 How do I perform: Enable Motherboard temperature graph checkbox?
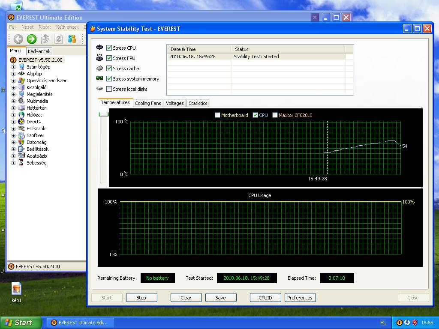(217, 115)
